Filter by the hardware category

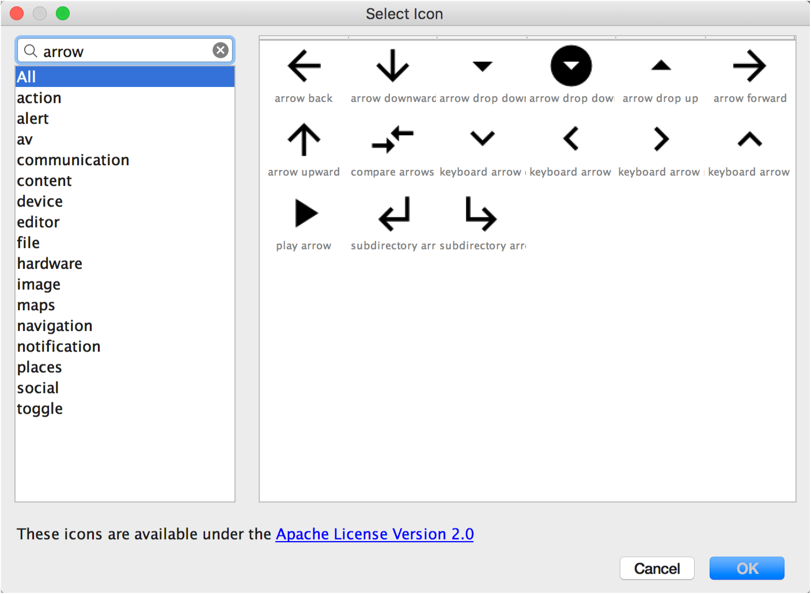(x=50, y=264)
